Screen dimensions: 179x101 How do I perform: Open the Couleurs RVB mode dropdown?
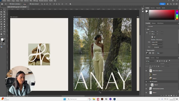[x=157, y=42]
